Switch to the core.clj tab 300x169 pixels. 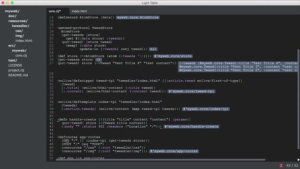(x=55, y=11)
